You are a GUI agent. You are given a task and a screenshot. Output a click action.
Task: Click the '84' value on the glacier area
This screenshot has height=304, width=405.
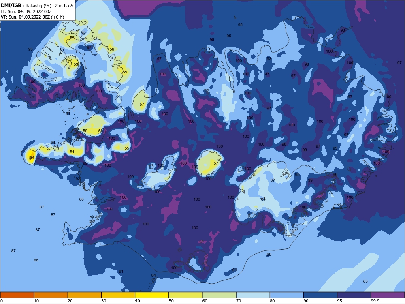click(263, 199)
